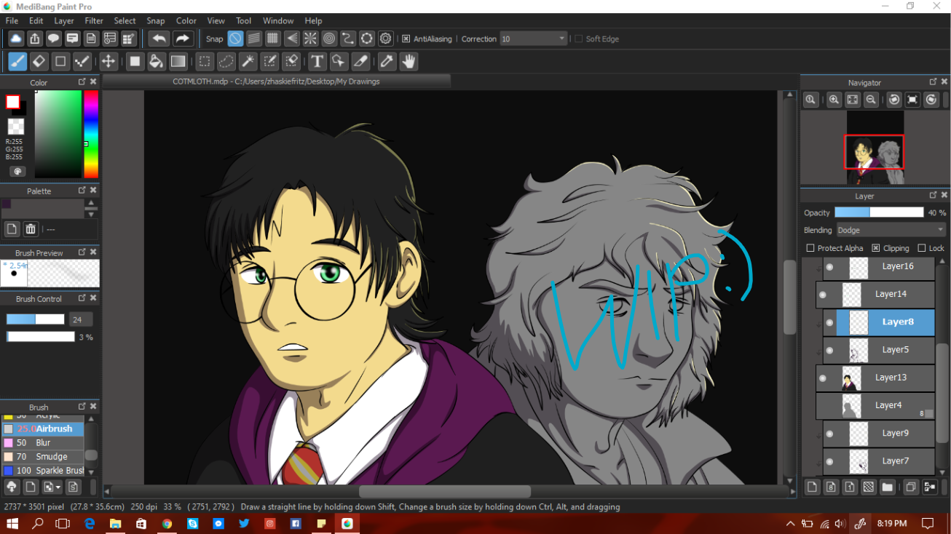Enable parallel line snap
The image size is (951, 534).
pos(254,39)
